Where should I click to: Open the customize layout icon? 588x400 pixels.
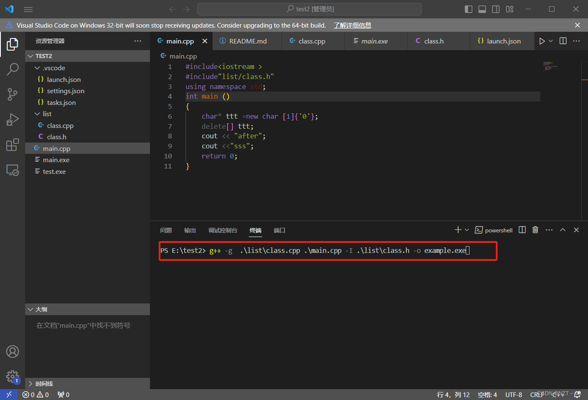[x=510, y=9]
